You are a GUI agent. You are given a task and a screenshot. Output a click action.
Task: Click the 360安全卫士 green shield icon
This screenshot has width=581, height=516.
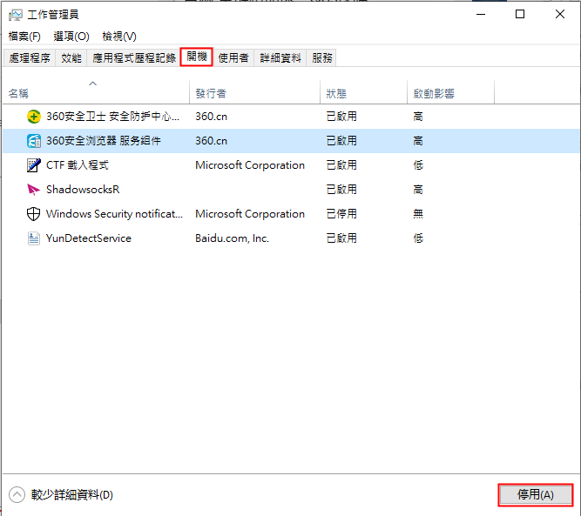pos(34,117)
